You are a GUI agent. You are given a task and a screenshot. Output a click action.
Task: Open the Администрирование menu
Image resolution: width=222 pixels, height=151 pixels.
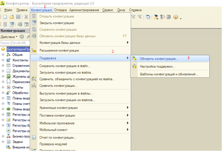(84, 10)
